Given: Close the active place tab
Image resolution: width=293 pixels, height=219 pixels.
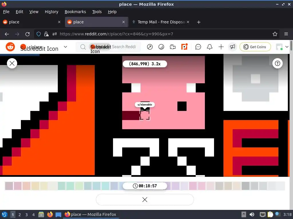Looking at the screenshot, I should (x=124, y=22).
